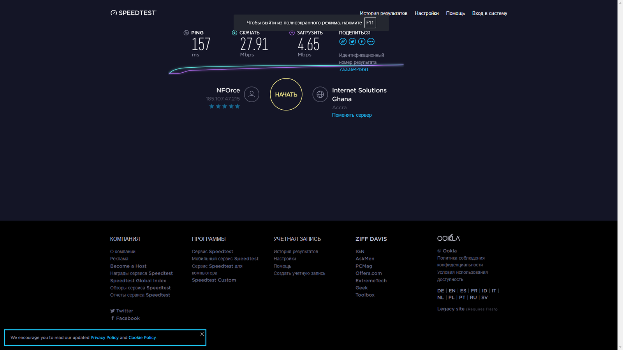Open Отчеты сервиса Speedtest link
This screenshot has height=350, width=623.
140,295
